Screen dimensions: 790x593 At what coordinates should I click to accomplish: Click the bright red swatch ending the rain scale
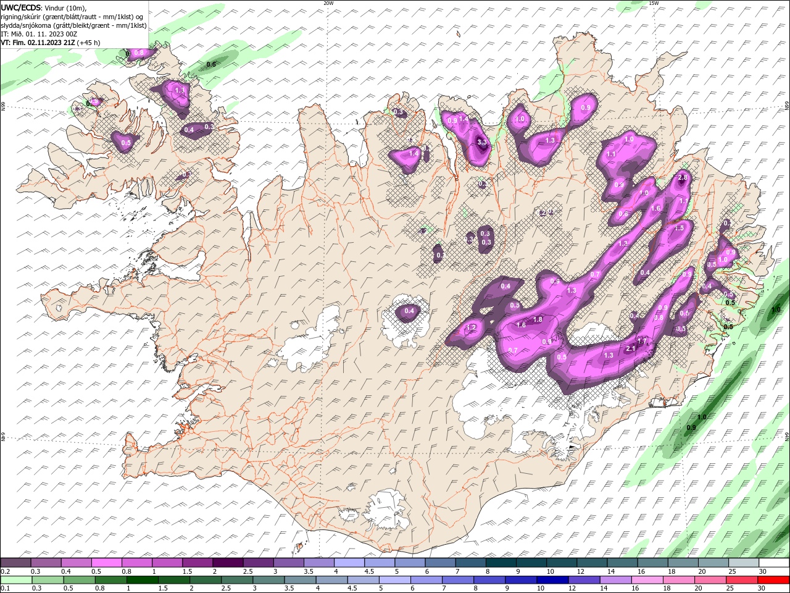pyautogui.click(x=773, y=579)
